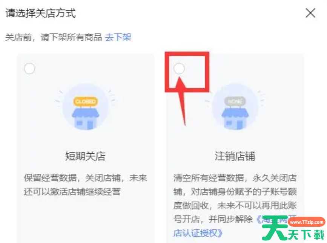Image resolution: width=327 pixels, height=243 pixels.
Task: Close the 请选择关店方式 dialog
Action: pyautogui.click(x=310, y=13)
